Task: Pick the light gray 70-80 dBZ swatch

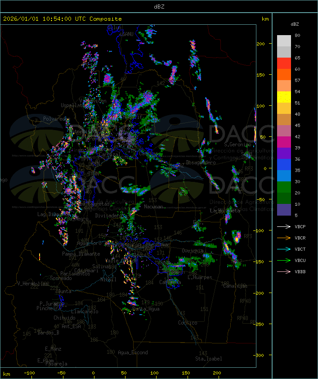Action: 284,41
